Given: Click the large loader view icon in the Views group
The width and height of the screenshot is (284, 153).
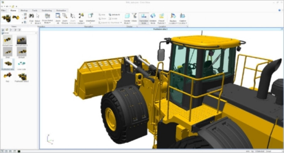Looking at the screenshot, I should click(6, 18).
